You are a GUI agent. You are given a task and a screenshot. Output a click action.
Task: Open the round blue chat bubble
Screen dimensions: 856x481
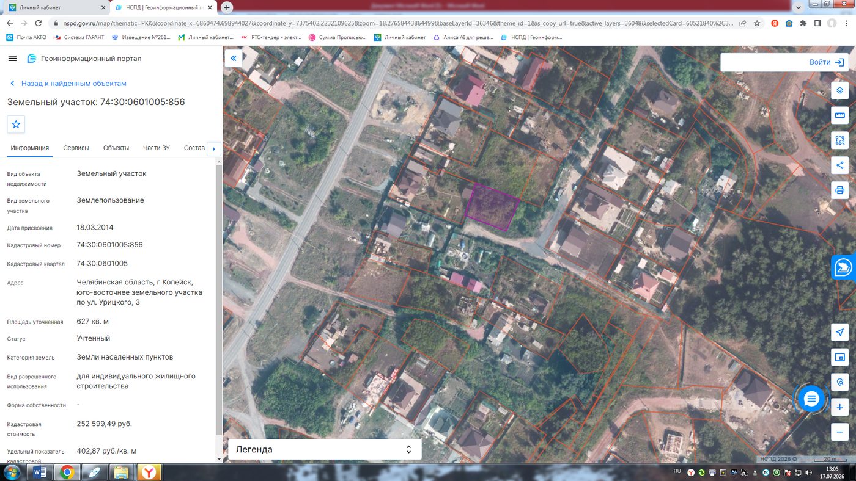click(811, 399)
